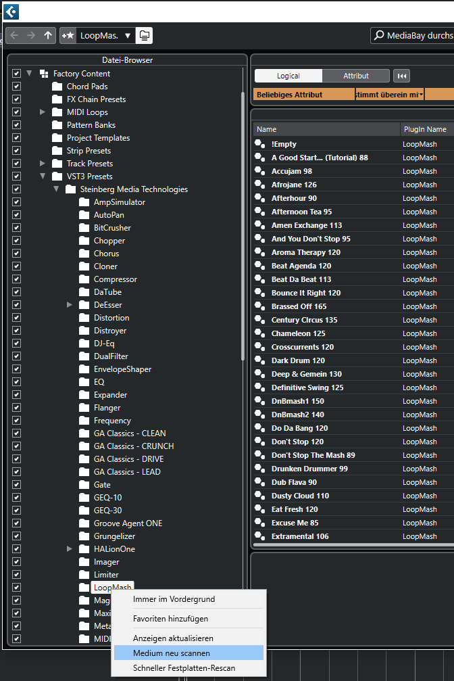Expand the HALionOne folder
Image resolution: width=454 pixels, height=681 pixels.
(x=70, y=549)
